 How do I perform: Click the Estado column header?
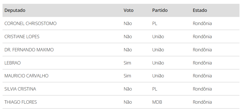pyautogui.click(x=200, y=10)
